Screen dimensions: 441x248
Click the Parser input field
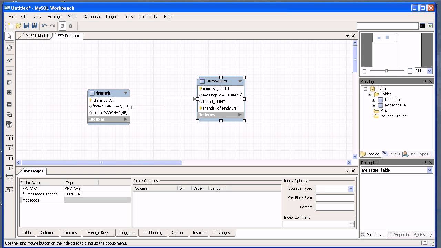(x=335, y=207)
